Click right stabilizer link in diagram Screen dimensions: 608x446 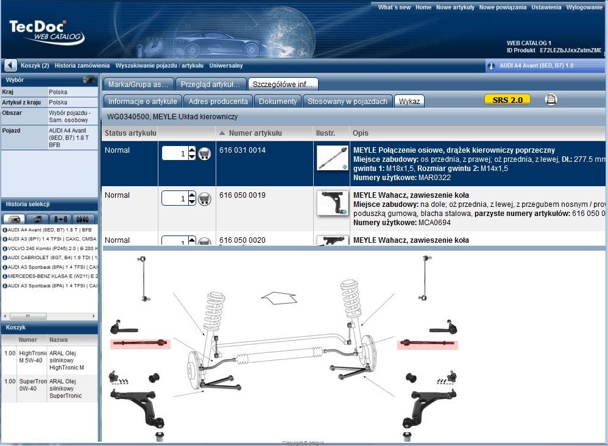[x=425, y=278]
